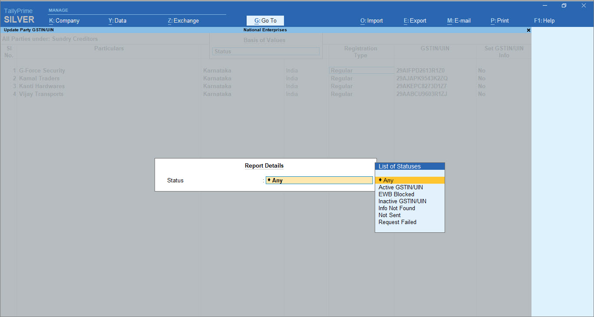Click the MANAGE label in the top bar
Image resolution: width=594 pixels, height=317 pixels.
pyautogui.click(x=58, y=10)
